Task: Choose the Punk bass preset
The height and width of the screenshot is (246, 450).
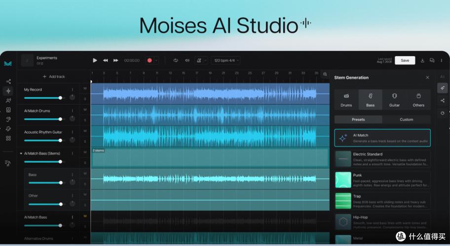Action: point(382,180)
